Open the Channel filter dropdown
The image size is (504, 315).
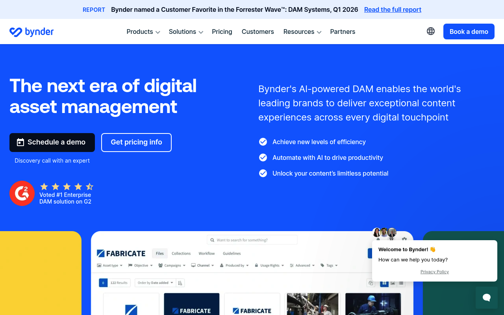coord(203,265)
